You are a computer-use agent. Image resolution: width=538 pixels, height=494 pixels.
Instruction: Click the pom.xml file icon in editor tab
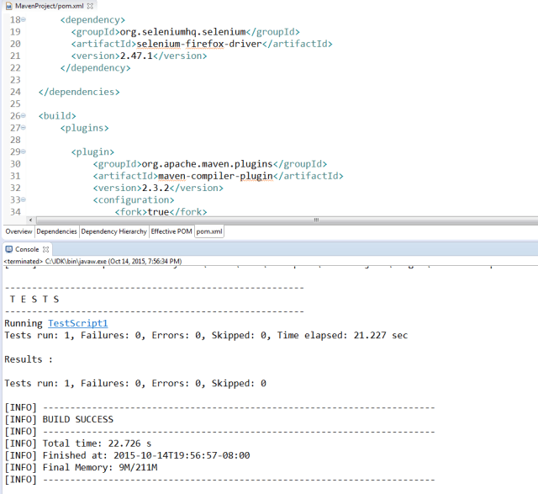8,6
